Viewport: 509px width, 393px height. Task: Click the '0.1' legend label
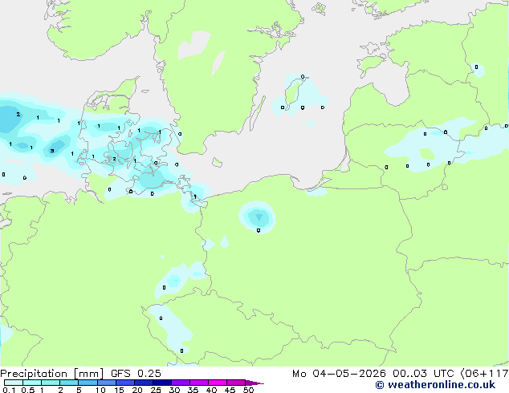(x=9, y=390)
